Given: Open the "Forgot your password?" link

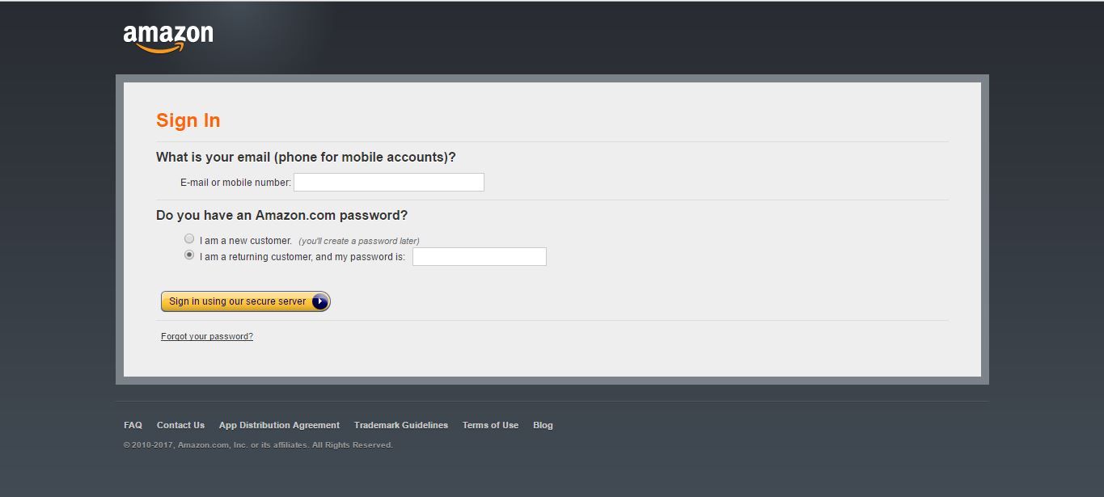Looking at the screenshot, I should pos(207,337).
